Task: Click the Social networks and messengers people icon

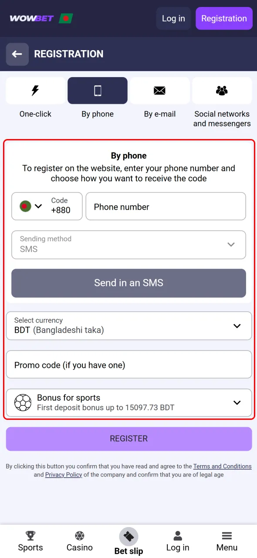Action: coord(222,90)
